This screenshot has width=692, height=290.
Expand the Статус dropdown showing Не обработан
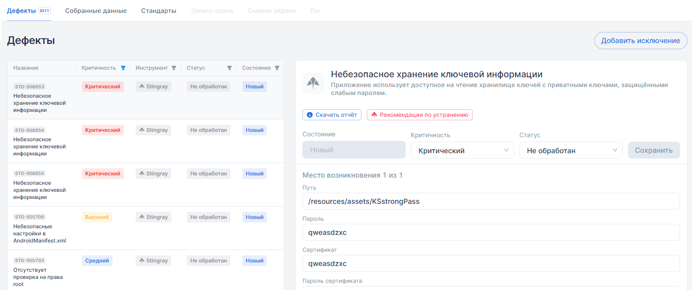(571, 151)
